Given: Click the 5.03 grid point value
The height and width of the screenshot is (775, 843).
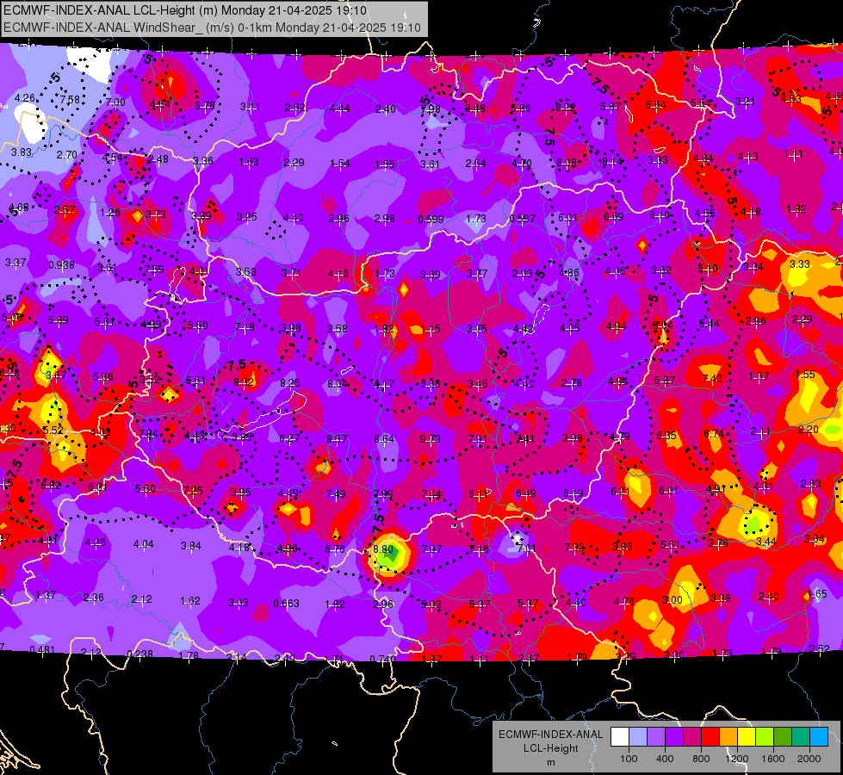Looking at the screenshot, I should coord(431,604).
